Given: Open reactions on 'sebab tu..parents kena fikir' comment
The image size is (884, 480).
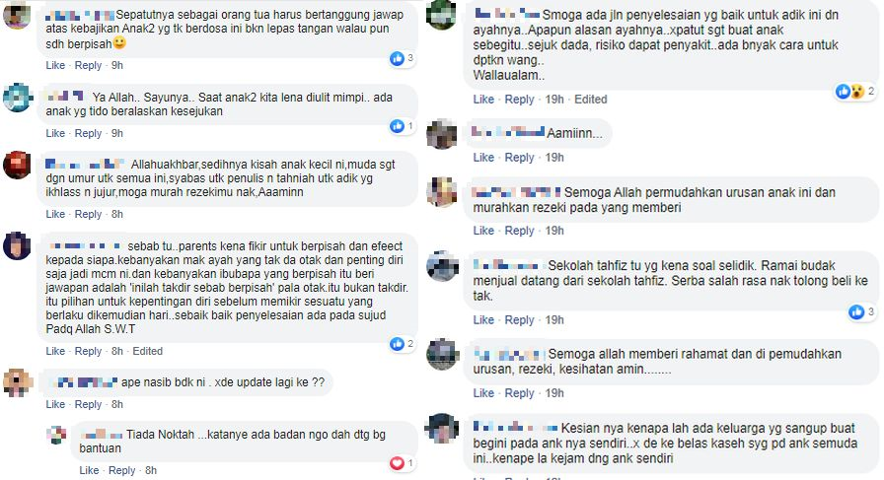Looking at the screenshot, I should tap(403, 344).
